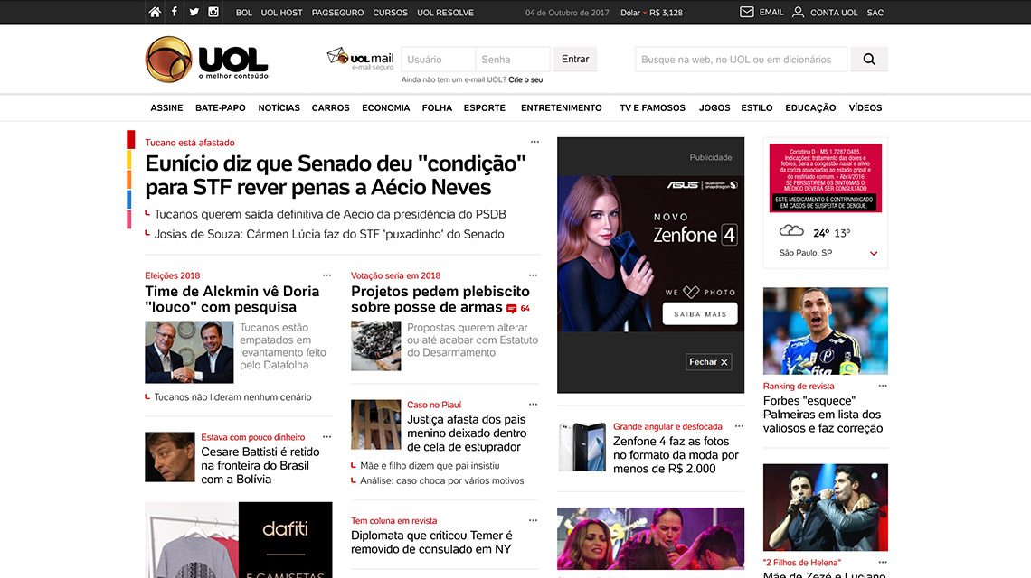Open UOL's Instagram page icon
This screenshot has width=1031, height=578.
coord(213,12)
